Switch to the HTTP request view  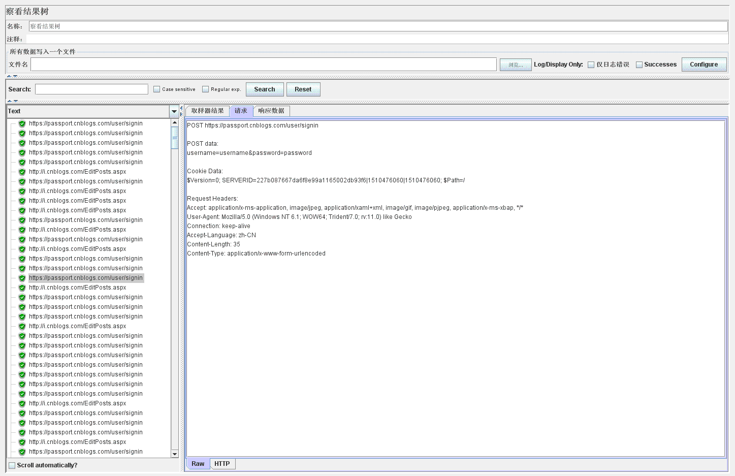222,464
